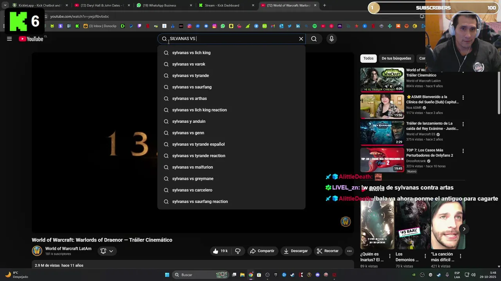
Task: Choose "sylvanas vs tyrande reaction" suggestion
Action: click(x=231, y=156)
